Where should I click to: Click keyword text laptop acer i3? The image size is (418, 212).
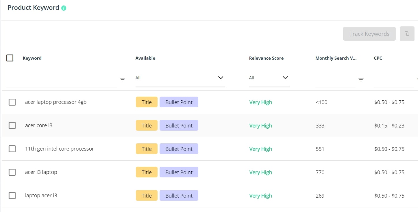[x=41, y=196]
